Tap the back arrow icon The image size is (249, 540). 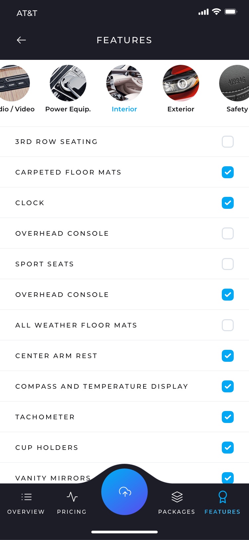21,40
